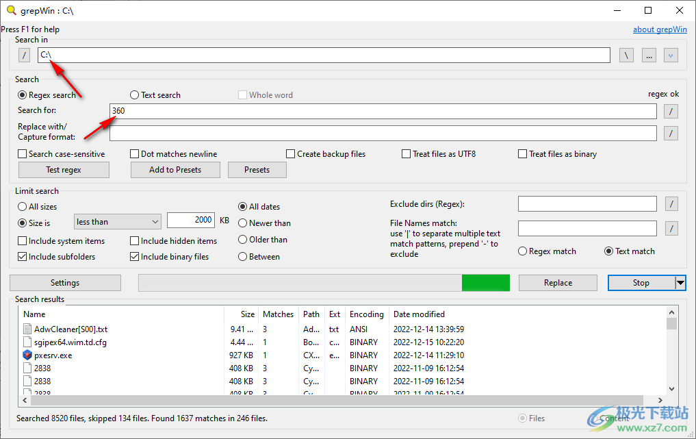The height and width of the screenshot is (439, 696).
Task: Open helper button beside File Names match field
Action: click(x=671, y=228)
